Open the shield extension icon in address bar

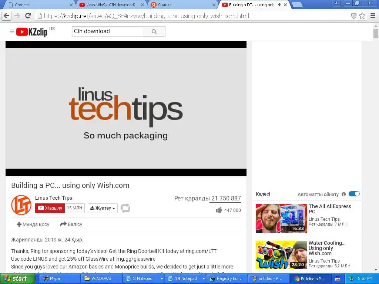coord(353,16)
